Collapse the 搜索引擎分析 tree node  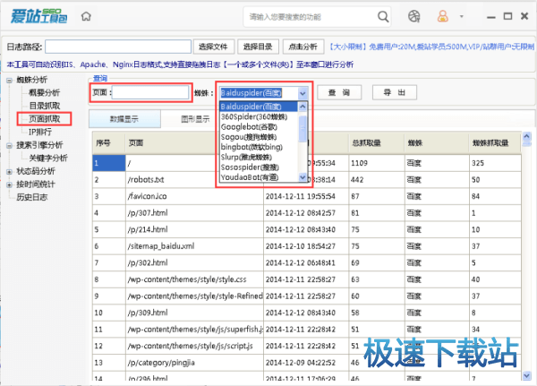pyautogui.click(x=9, y=146)
